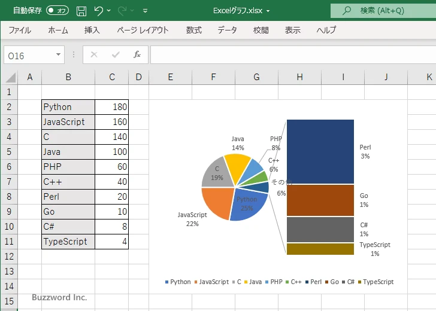Open Customize Quick Access Toolbar dropdown

[145, 11]
